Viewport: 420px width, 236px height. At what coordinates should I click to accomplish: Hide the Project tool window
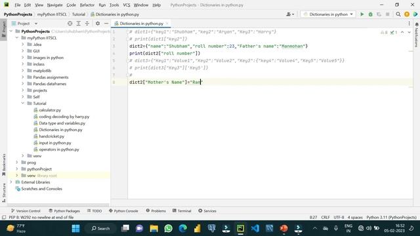pyautogui.click(x=106, y=24)
